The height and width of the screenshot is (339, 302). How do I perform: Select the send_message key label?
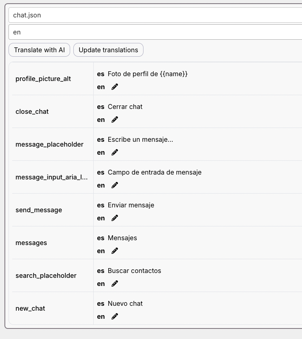[x=39, y=210]
